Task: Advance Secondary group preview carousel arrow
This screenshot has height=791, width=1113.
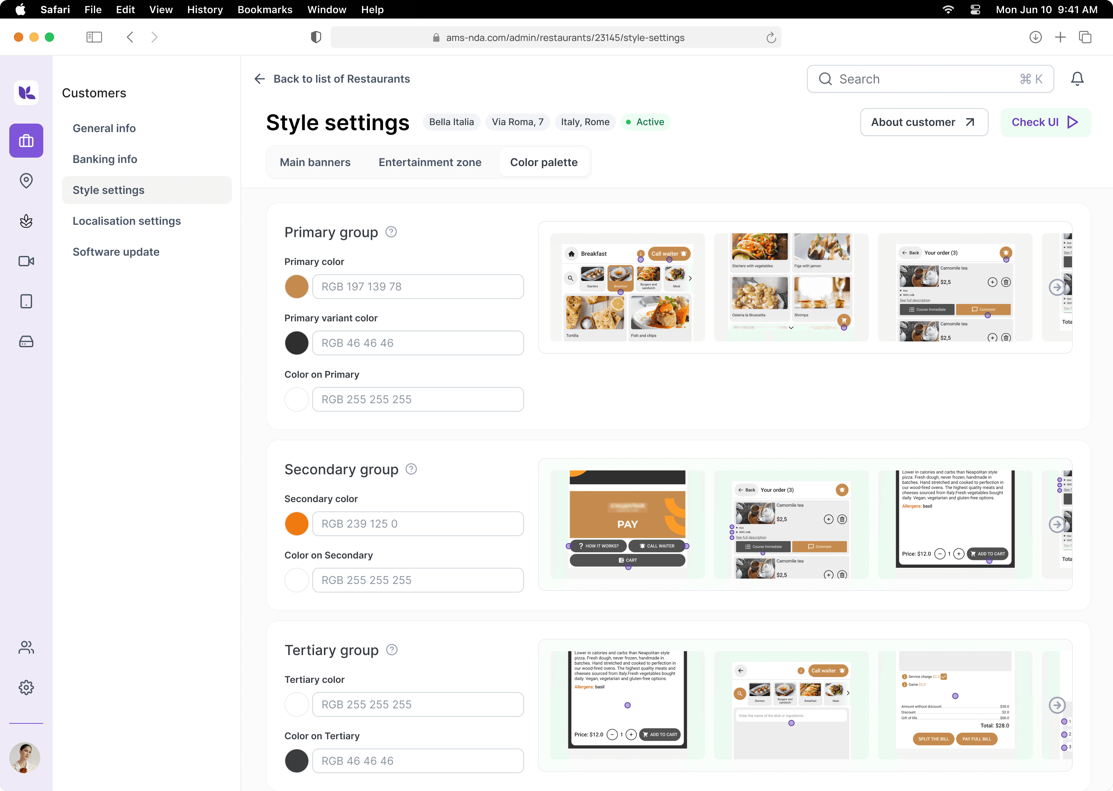Action: click(x=1057, y=525)
